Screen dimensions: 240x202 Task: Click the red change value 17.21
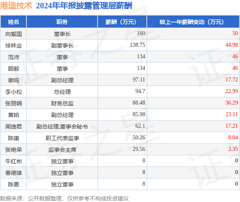(232, 126)
